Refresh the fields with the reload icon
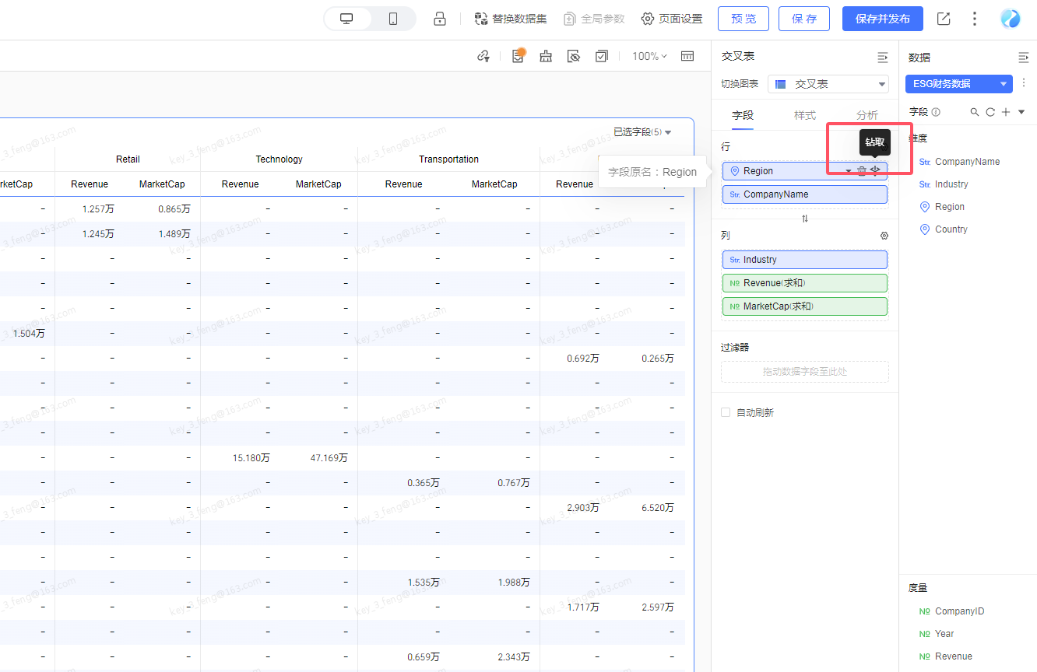1037x672 pixels. tap(990, 112)
